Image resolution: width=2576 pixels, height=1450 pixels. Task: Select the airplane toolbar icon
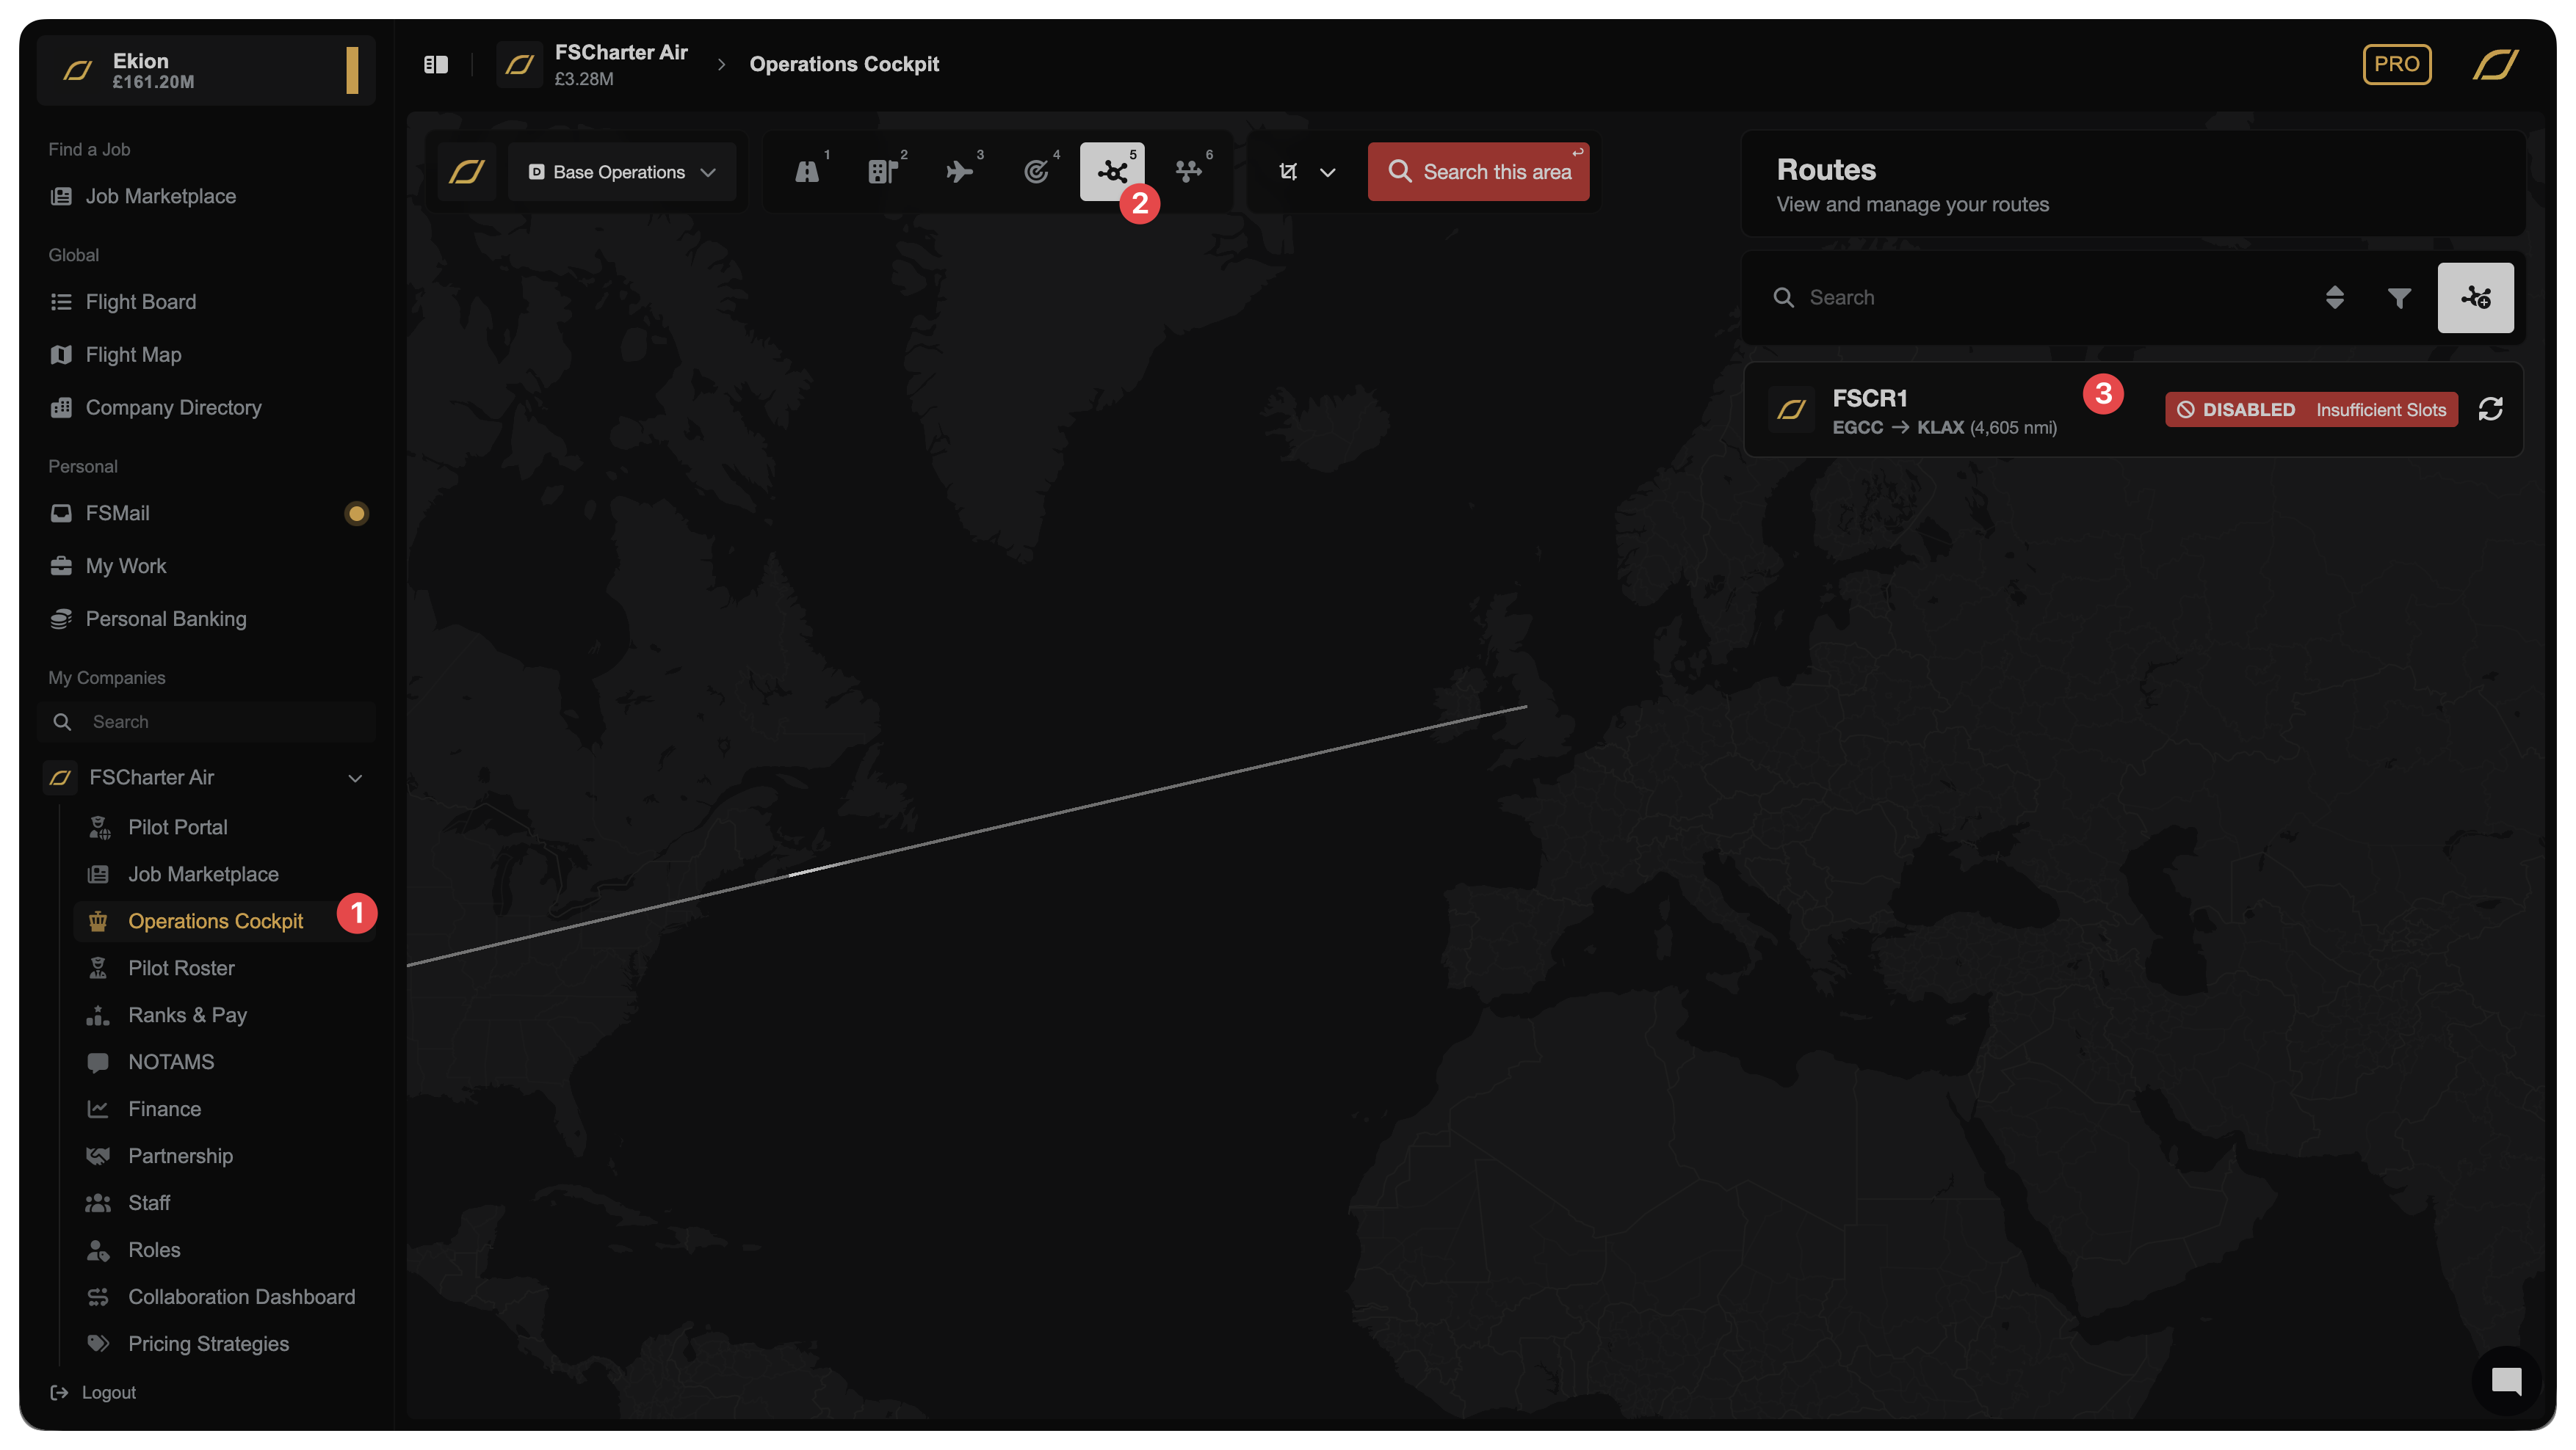point(960,172)
